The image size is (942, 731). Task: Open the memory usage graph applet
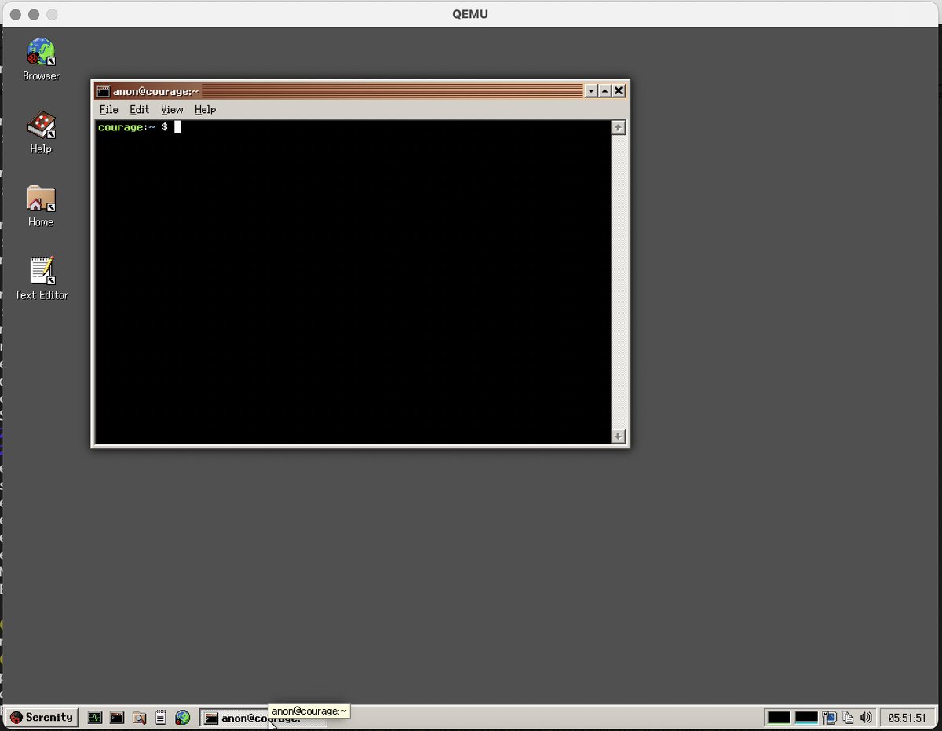point(806,717)
